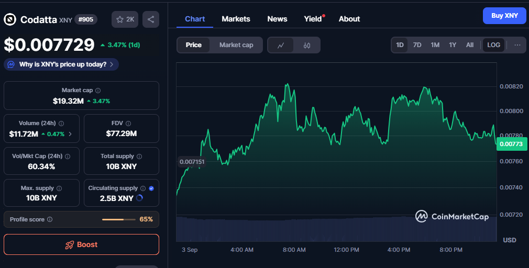529x268 pixels.
Task: Click the AI icon beside price question
Action: 11,64
